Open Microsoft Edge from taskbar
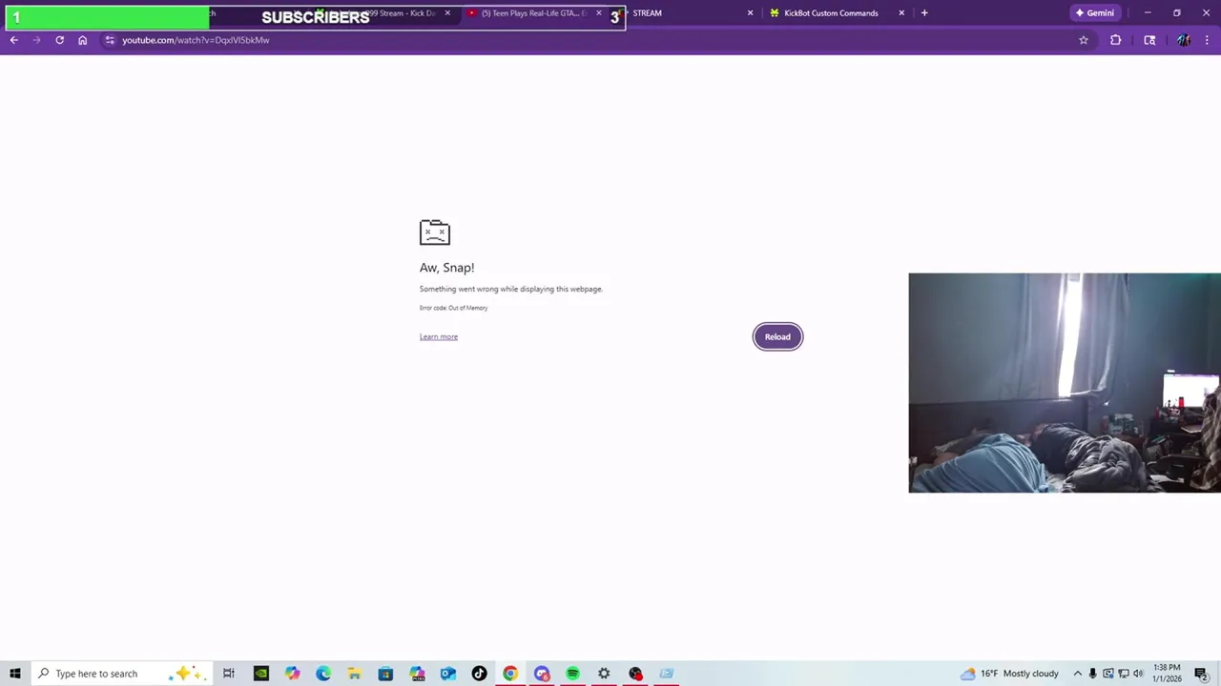This screenshot has height=686, width=1221. pyautogui.click(x=323, y=674)
